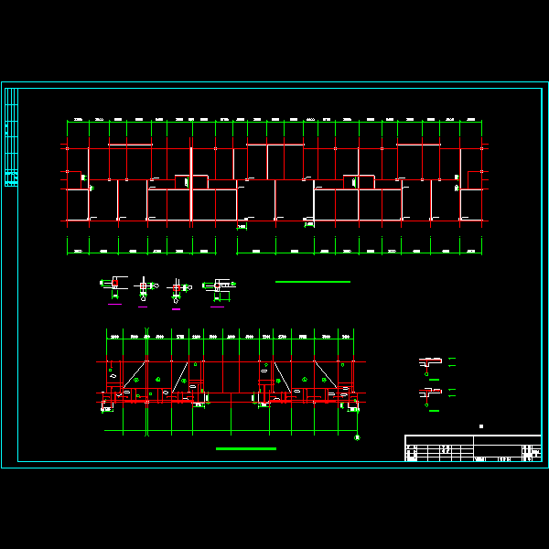549x549 pixels.
Task: Click the long green baseline under the lower plan
Action: point(231,431)
